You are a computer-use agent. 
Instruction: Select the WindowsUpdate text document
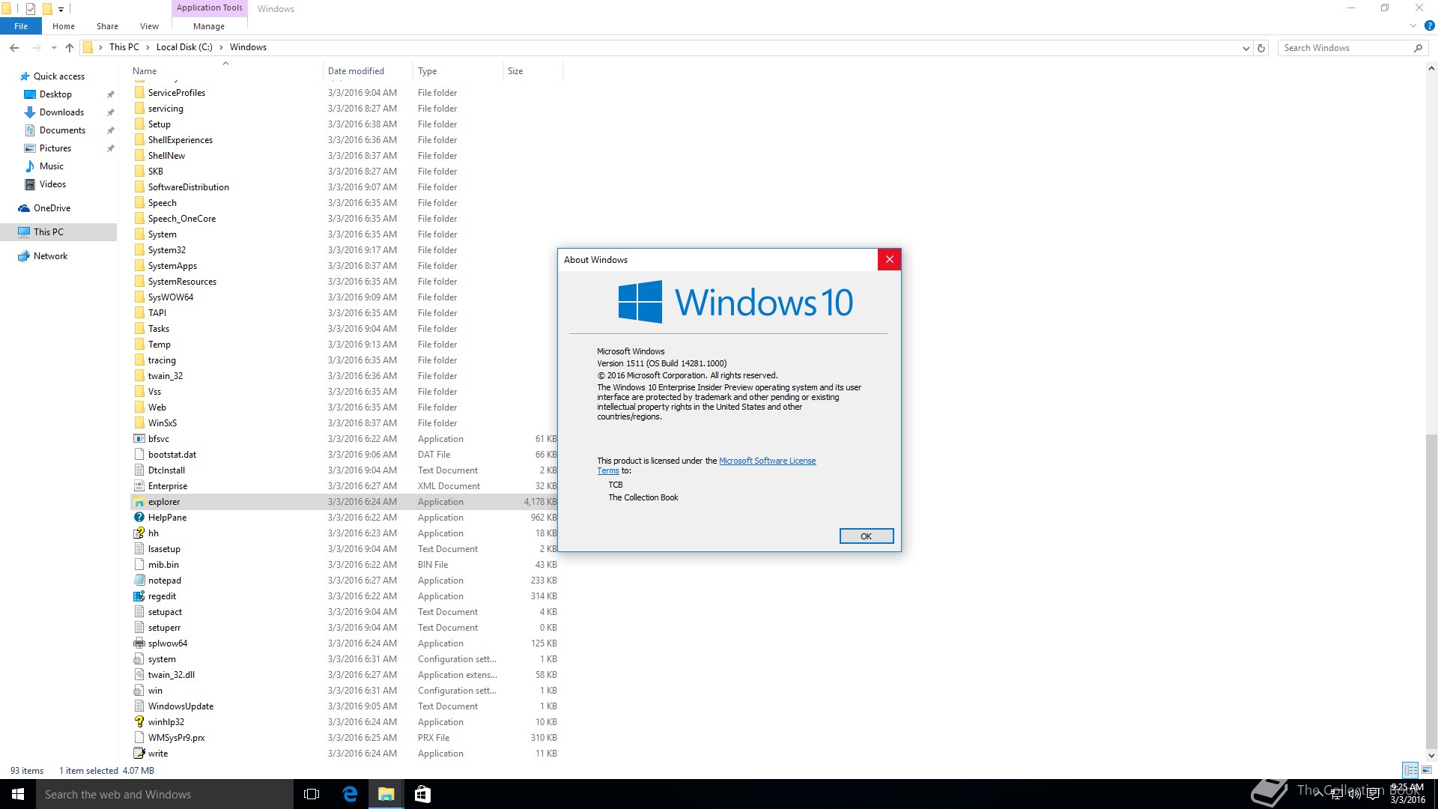click(180, 706)
